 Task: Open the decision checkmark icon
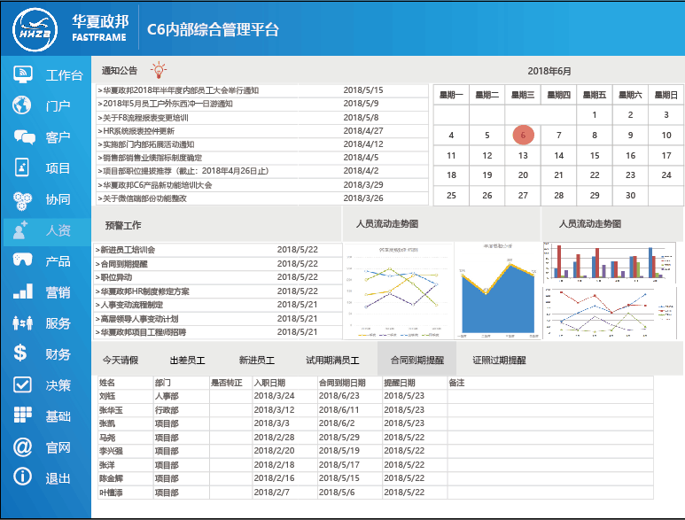[23, 385]
